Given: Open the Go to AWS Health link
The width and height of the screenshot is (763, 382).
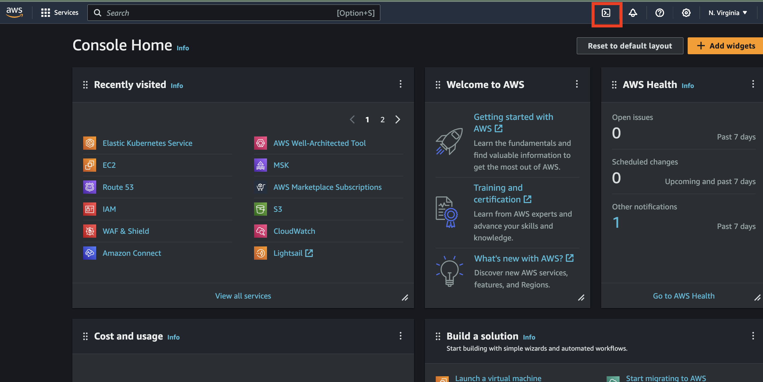Looking at the screenshot, I should click(x=683, y=296).
